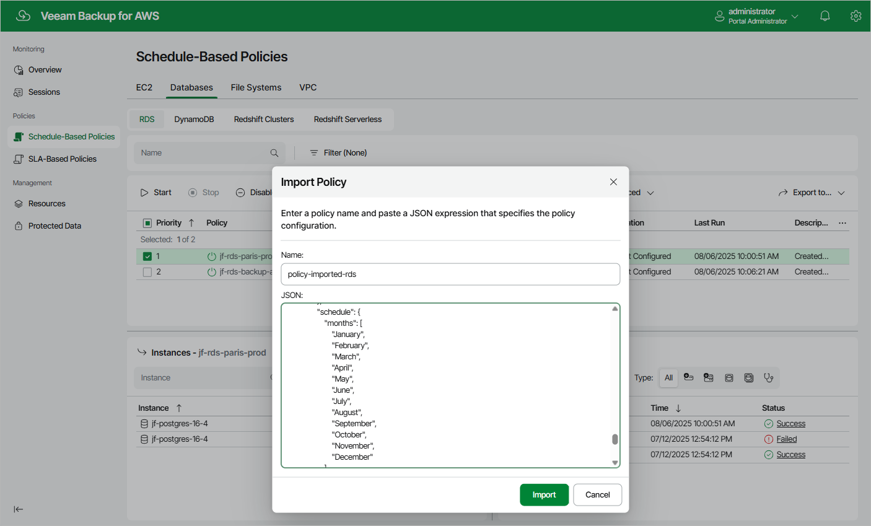Click JSON scrollbar up arrow
The height and width of the screenshot is (526, 871).
pos(615,309)
